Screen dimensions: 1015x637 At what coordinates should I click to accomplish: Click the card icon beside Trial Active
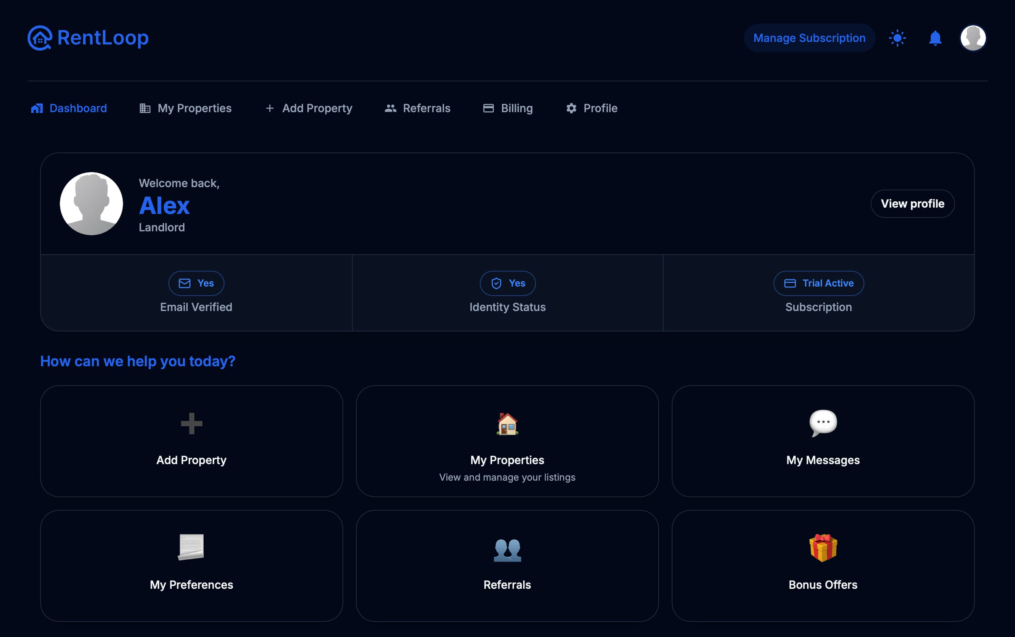[x=790, y=283]
